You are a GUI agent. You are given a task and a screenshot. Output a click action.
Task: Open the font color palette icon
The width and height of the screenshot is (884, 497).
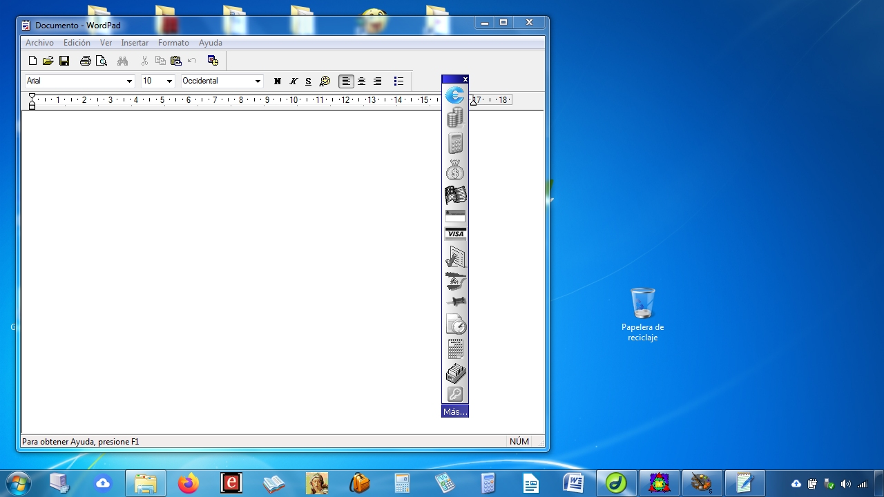325,81
